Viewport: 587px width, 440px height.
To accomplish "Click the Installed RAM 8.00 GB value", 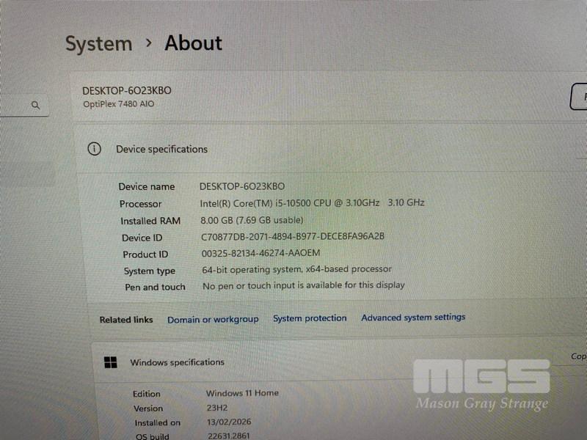I will click(x=252, y=220).
